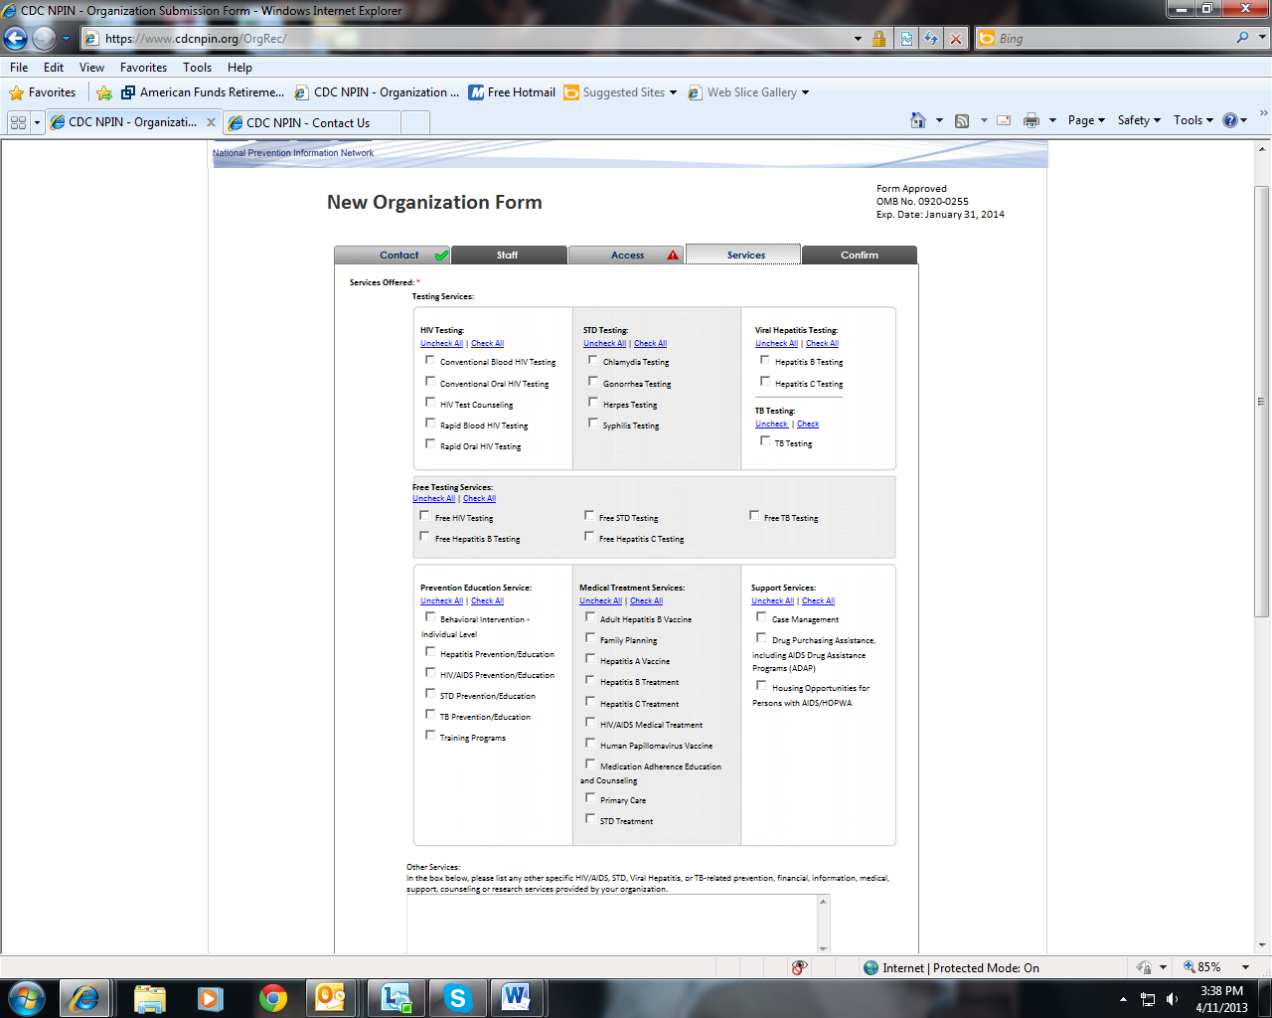1272x1018 pixels.
Task: Click the security lock icon in address bar
Action: point(878,39)
